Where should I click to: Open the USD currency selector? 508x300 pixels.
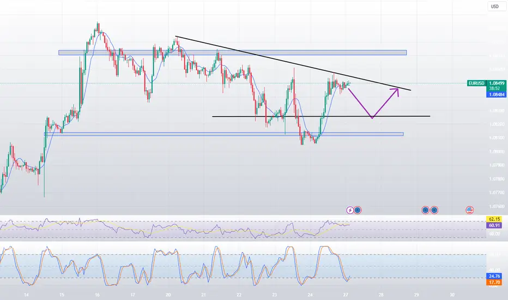[x=496, y=7]
